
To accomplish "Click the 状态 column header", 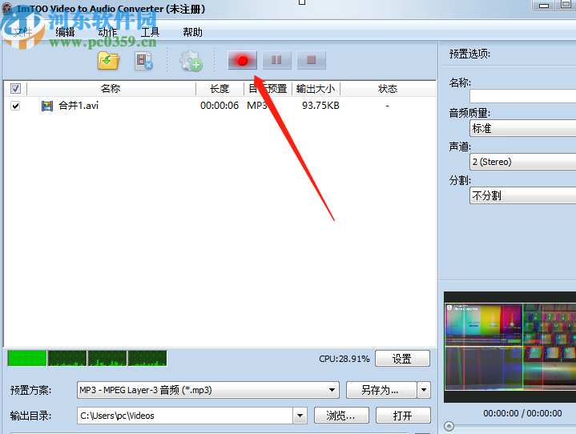I will pos(388,89).
